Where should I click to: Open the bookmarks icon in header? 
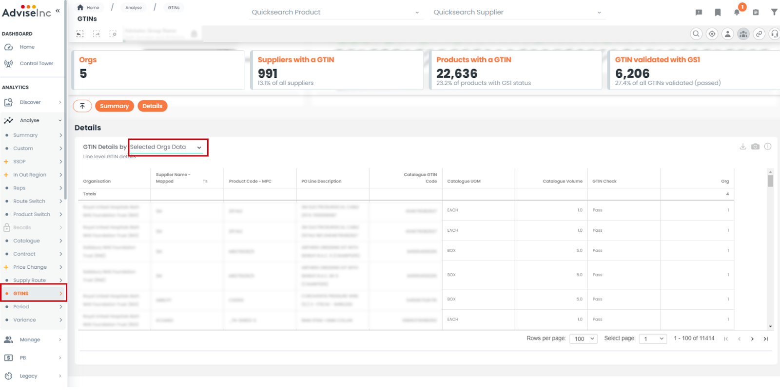tap(718, 12)
